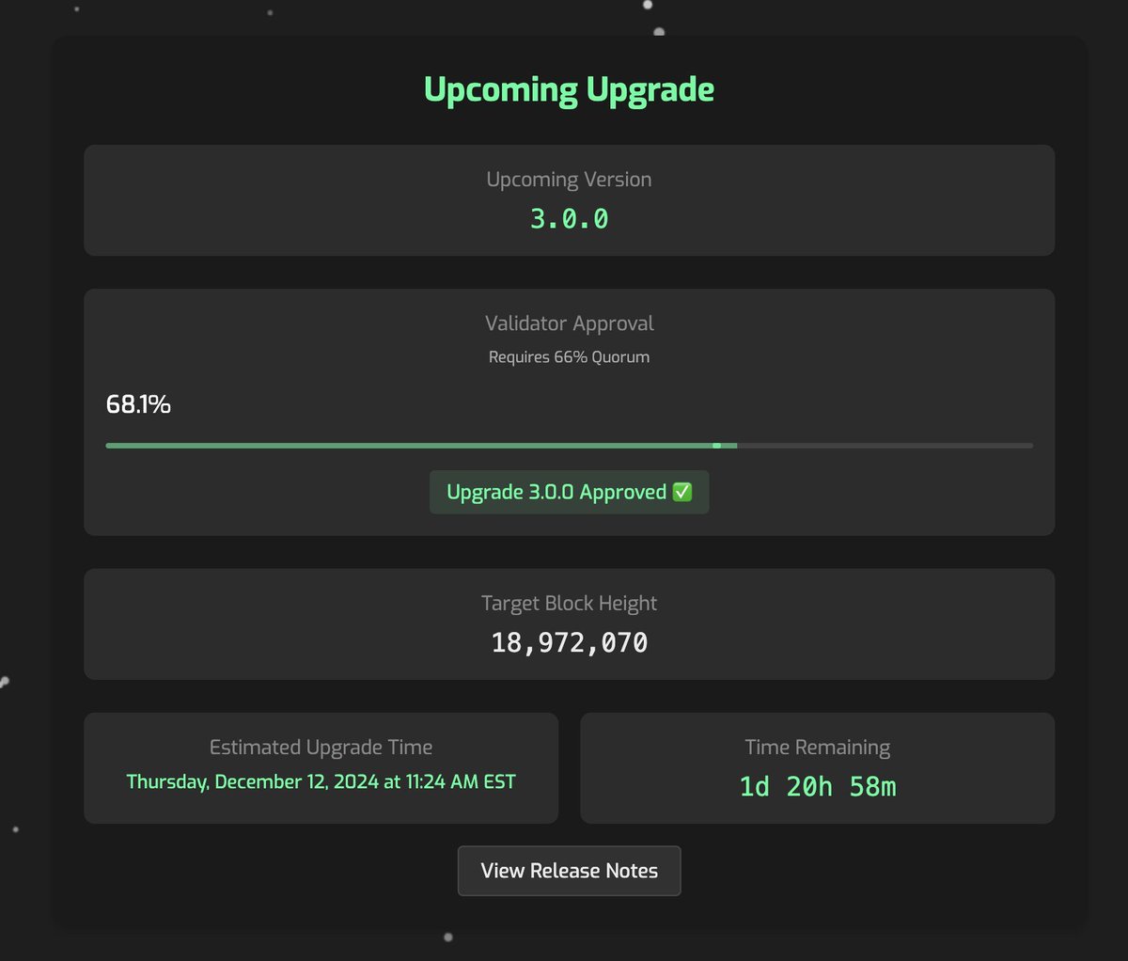Click the quorum threshold marker on the bar
The image size is (1128, 961).
(717, 445)
